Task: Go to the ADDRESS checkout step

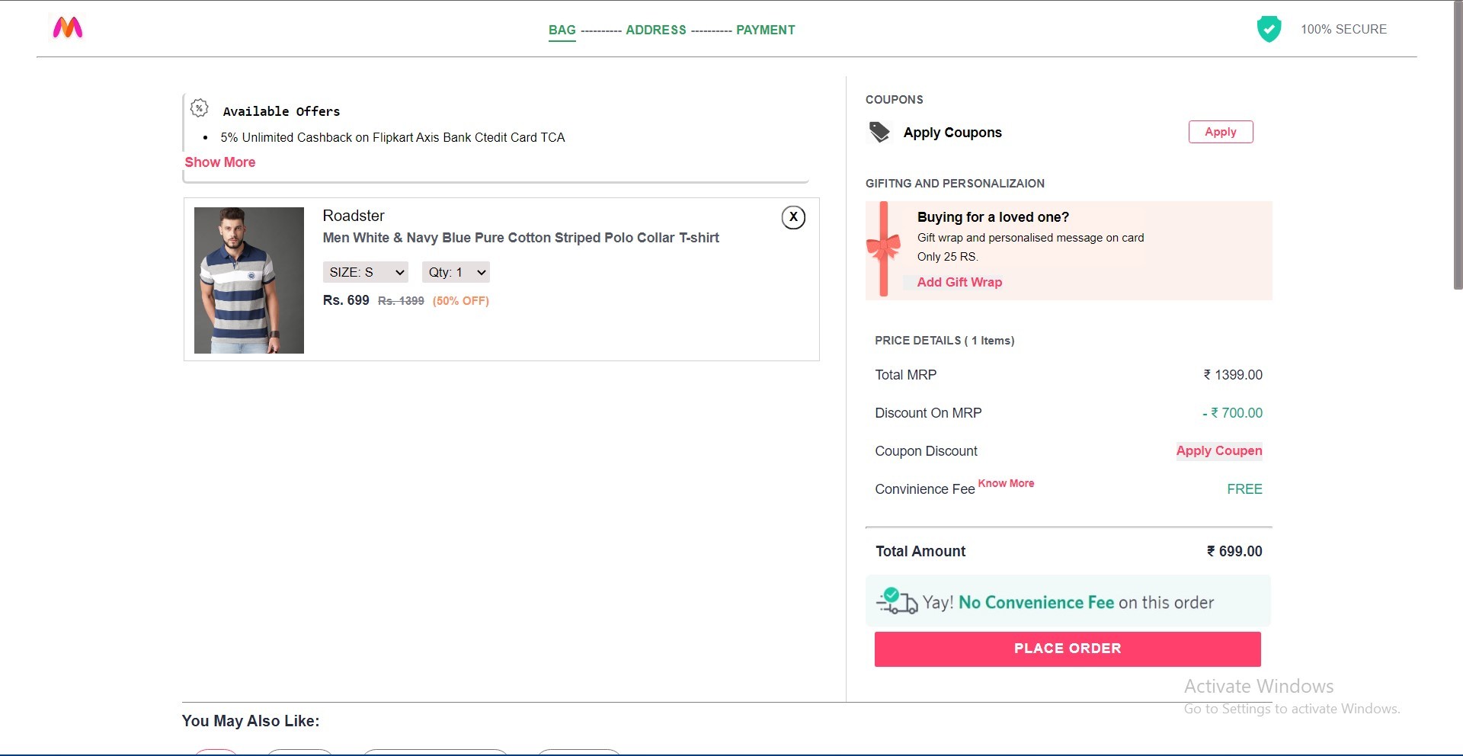Action: [656, 30]
